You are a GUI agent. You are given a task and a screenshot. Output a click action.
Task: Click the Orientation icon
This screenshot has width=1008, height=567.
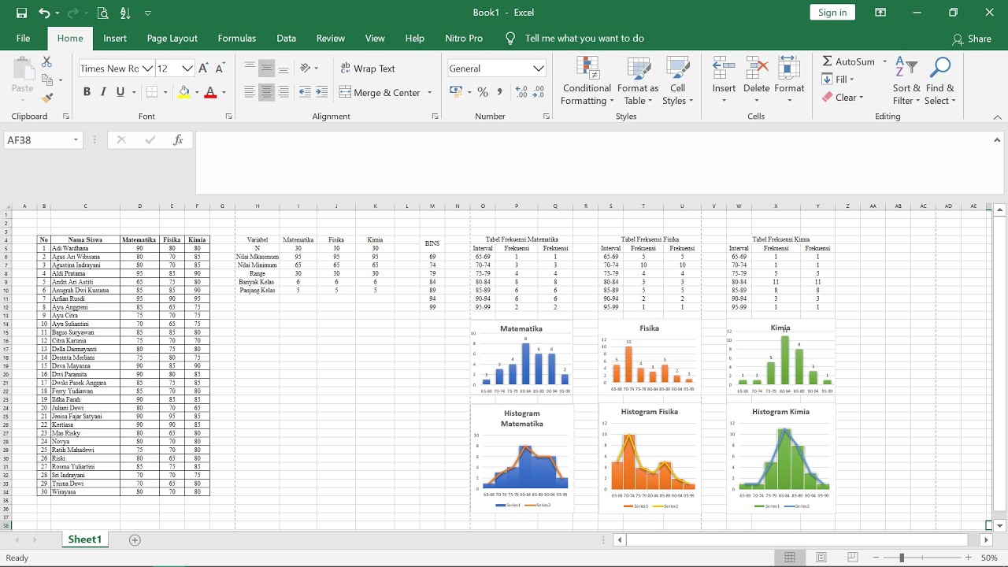click(306, 69)
